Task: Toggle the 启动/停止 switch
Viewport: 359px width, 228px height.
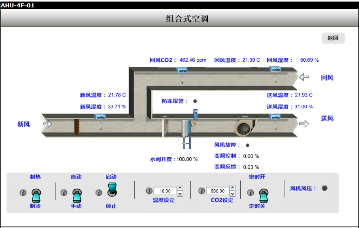Action: [112, 189]
